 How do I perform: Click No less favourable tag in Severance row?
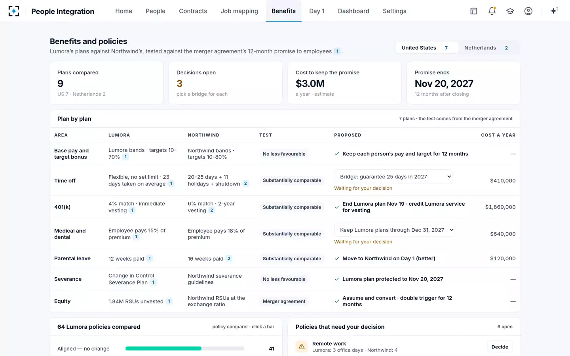coord(284,279)
